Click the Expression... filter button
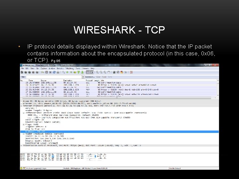Screen dimensions: 239x179 coord(90,77)
